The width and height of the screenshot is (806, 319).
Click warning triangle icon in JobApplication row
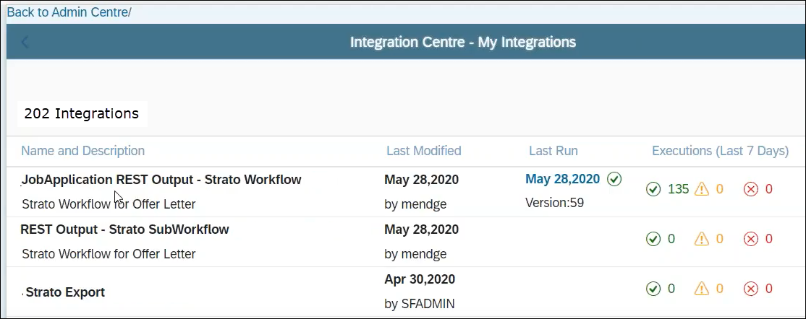[701, 189]
